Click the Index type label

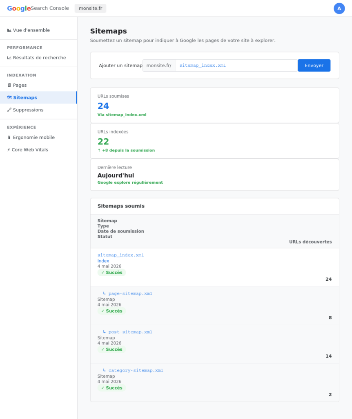(103, 261)
